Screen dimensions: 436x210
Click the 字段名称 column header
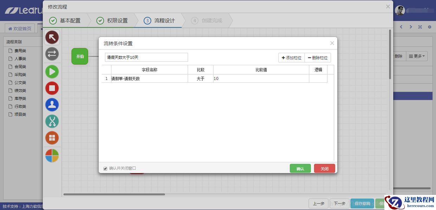click(149, 70)
